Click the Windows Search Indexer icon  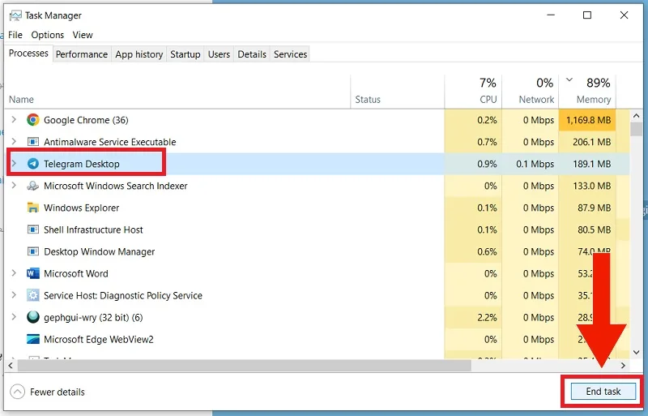(x=32, y=186)
